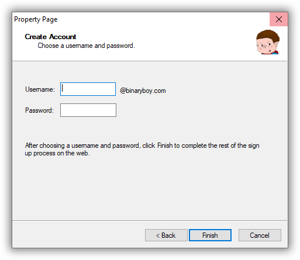Click the word Finish in instructions paragraph
The width and height of the screenshot is (300, 260).
point(165,145)
